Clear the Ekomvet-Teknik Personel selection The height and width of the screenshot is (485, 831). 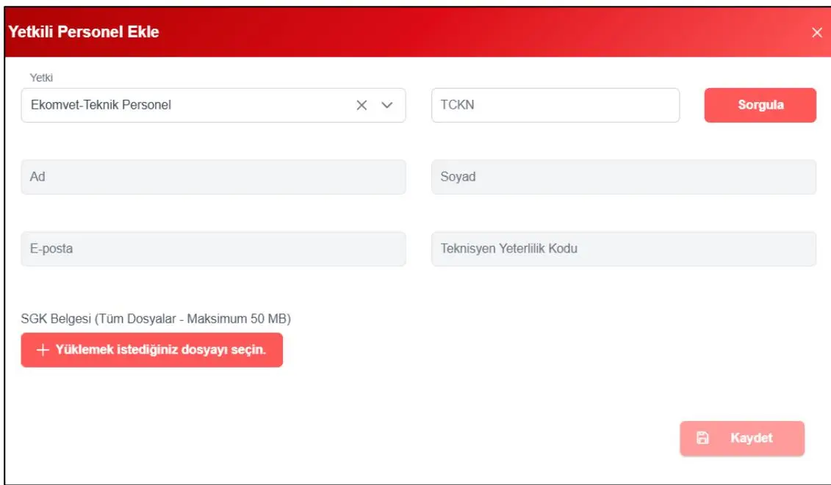(361, 106)
